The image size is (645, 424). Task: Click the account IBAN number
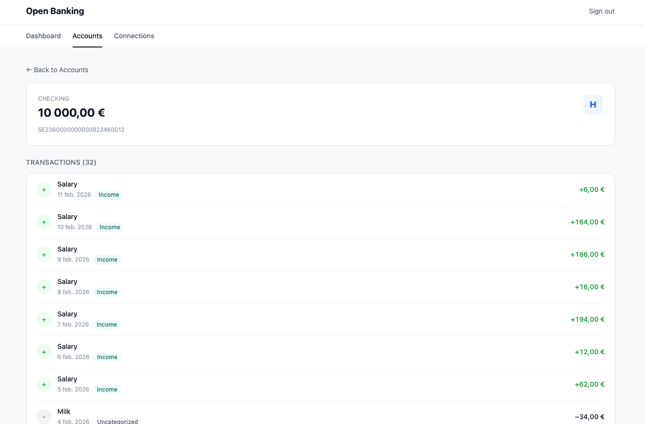tap(81, 130)
